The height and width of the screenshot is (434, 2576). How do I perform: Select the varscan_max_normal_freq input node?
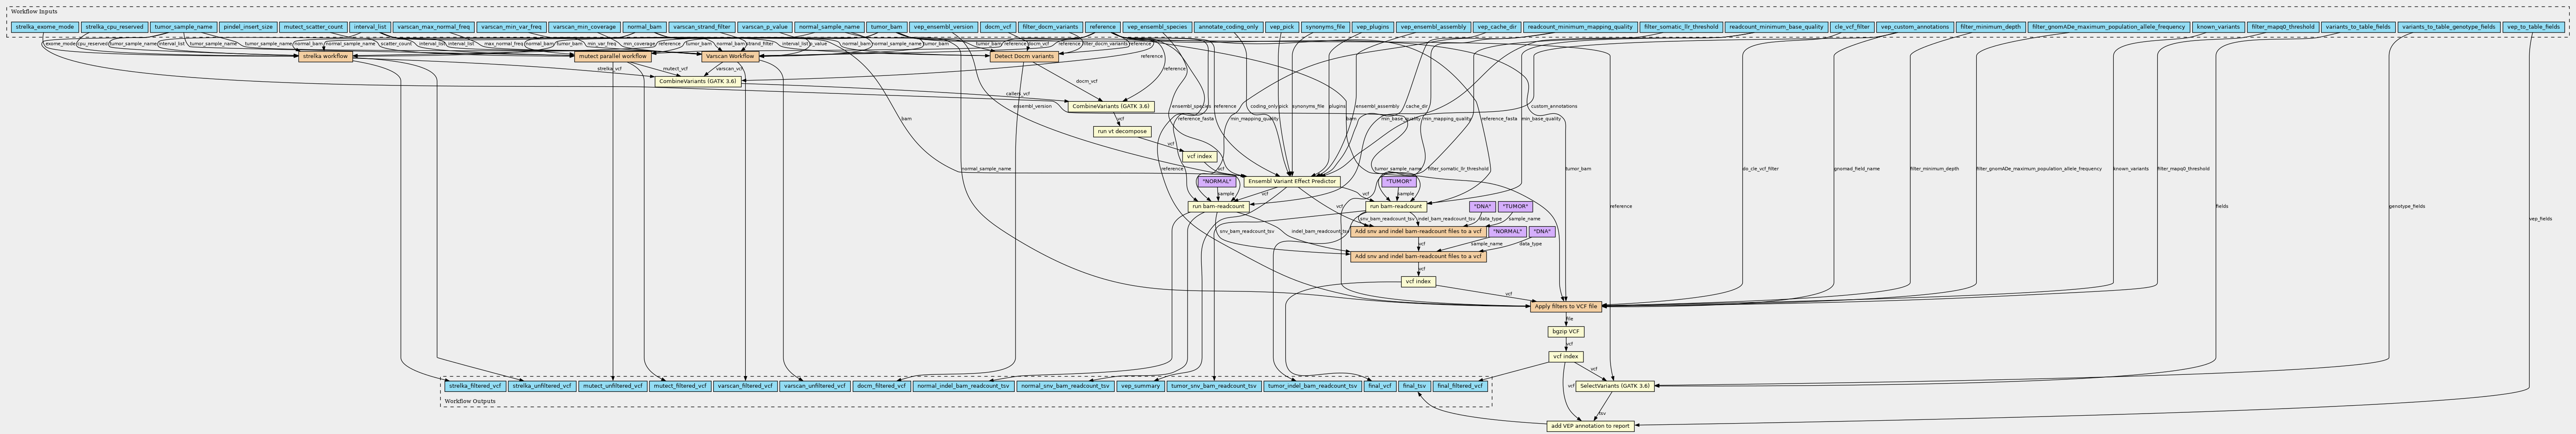[433, 27]
